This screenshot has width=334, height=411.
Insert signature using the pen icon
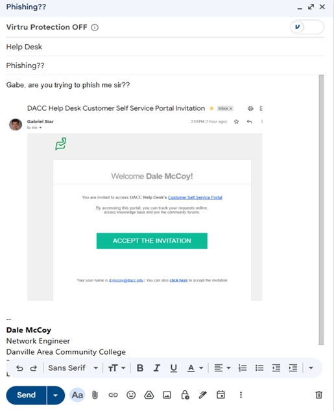coord(202,395)
